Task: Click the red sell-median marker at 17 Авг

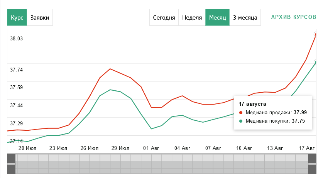Action: tap(316, 34)
